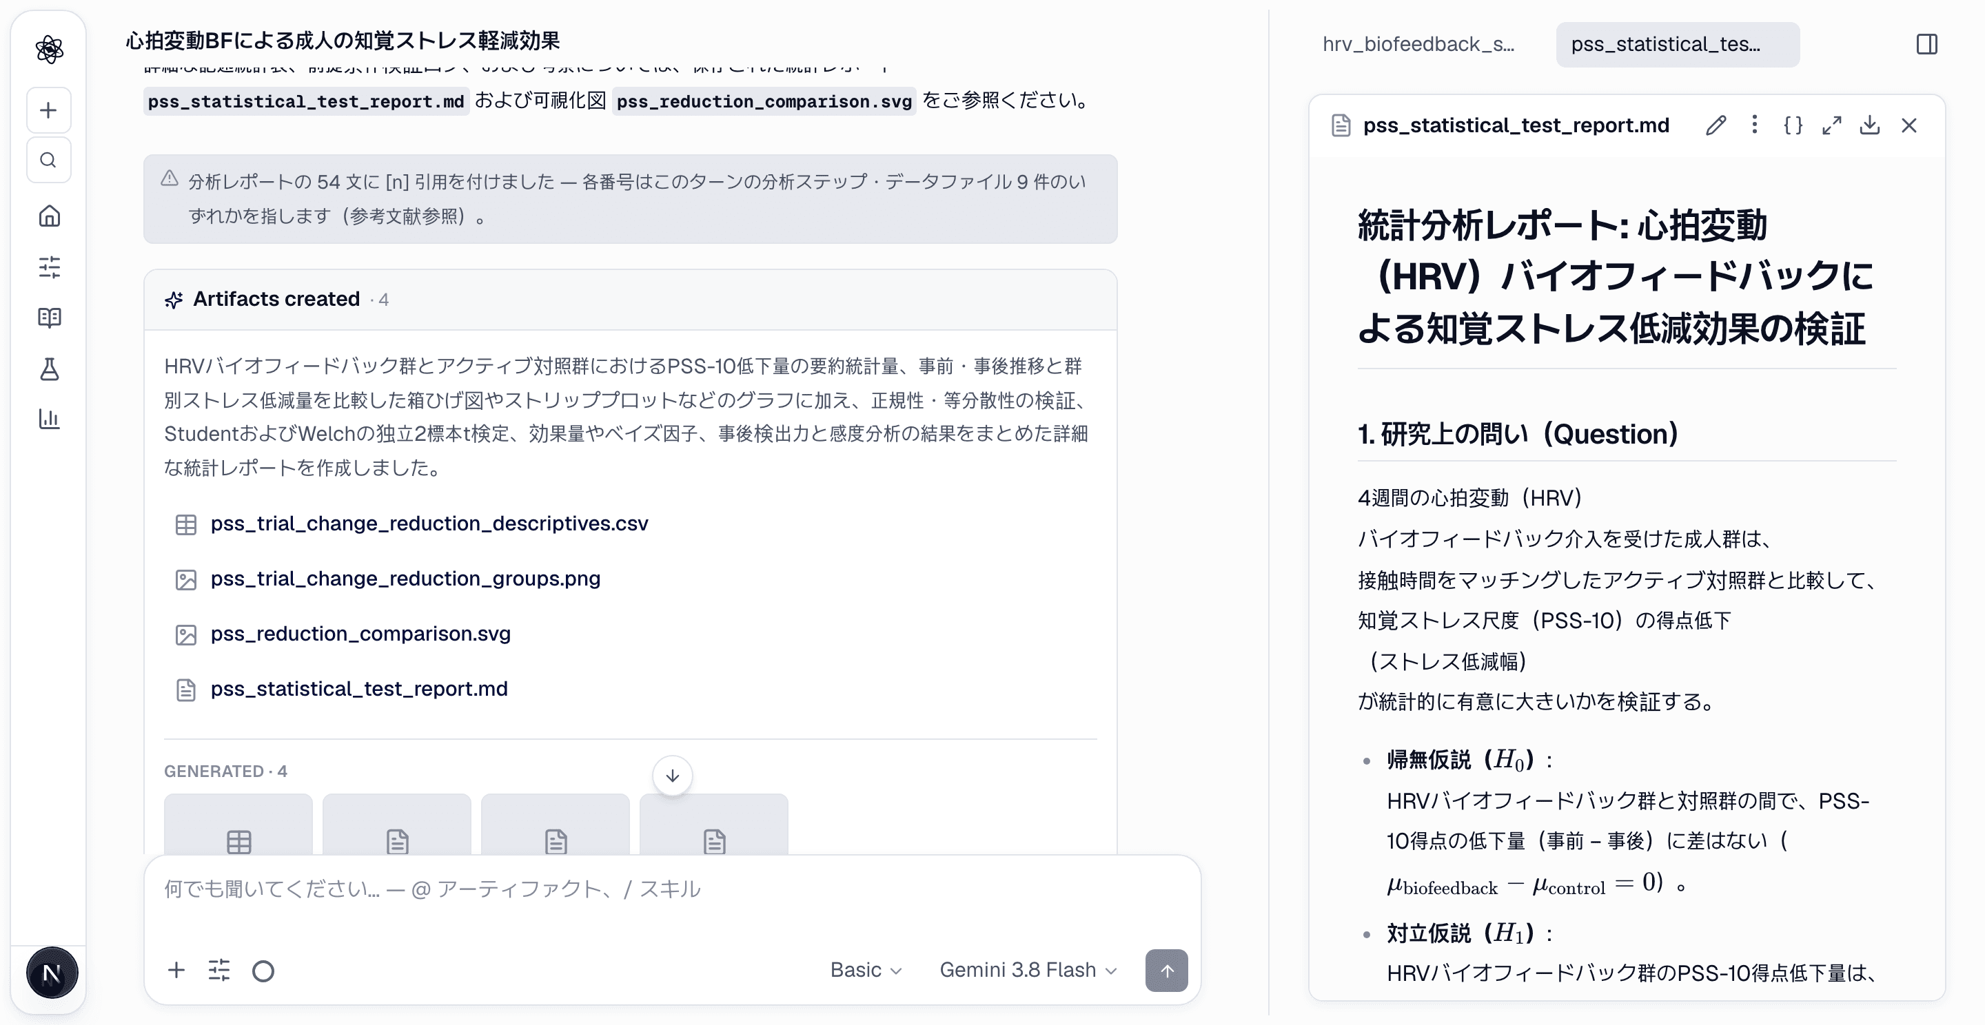The height and width of the screenshot is (1025, 1985).
Task: Click inline code pss_reduction_comparison.svg
Action: coord(764,101)
